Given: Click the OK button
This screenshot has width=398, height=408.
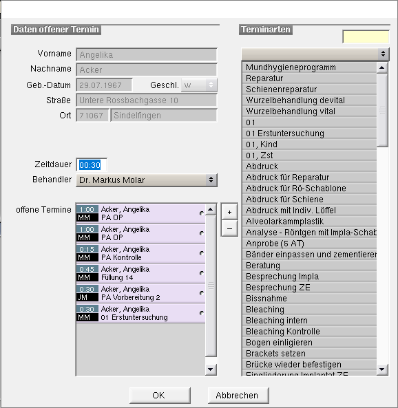Looking at the screenshot, I should pyautogui.click(x=160, y=395).
